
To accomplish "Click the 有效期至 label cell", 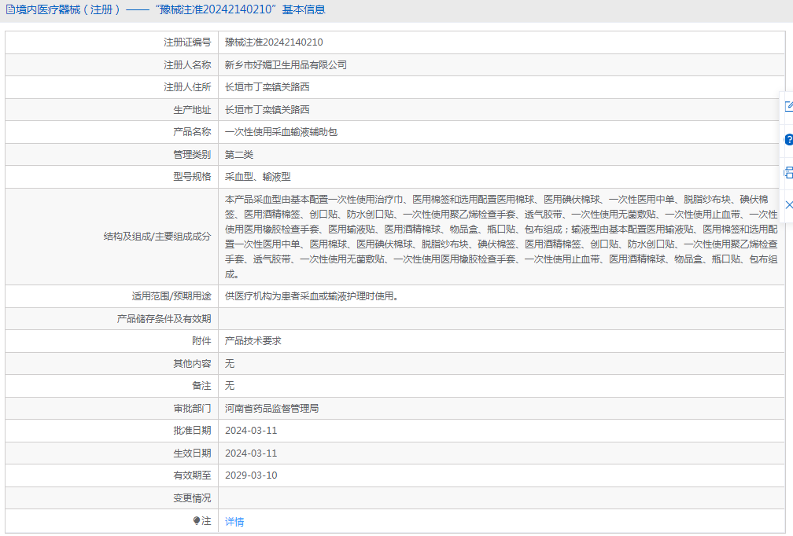I will (x=112, y=475).
